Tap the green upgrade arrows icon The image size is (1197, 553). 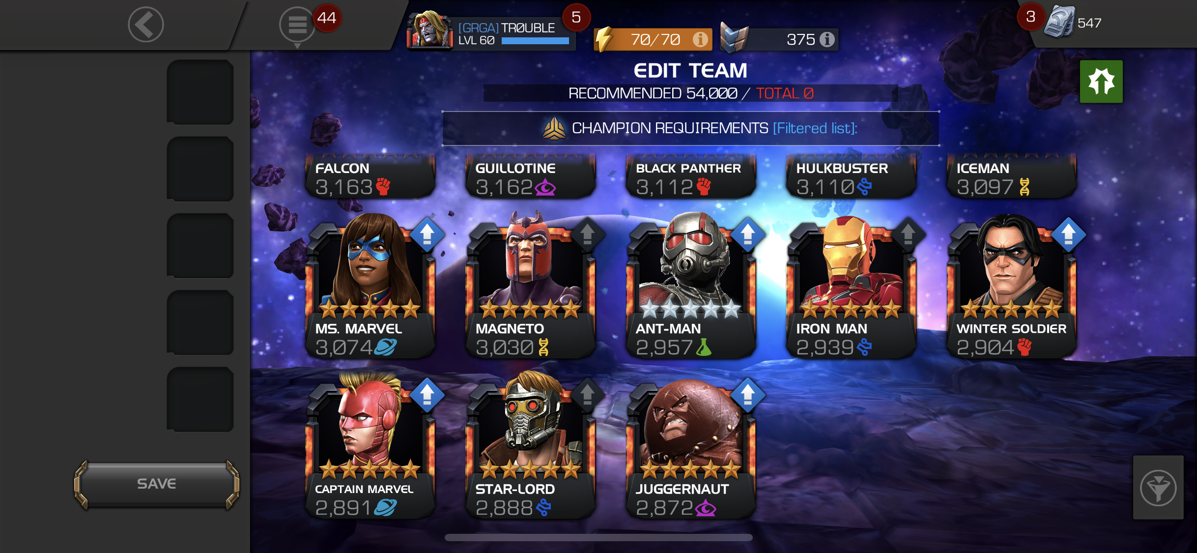coord(1101,82)
